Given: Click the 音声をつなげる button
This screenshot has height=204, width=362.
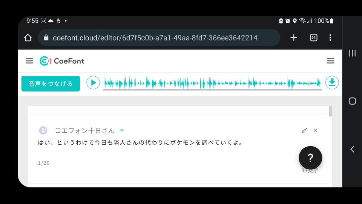Looking at the screenshot, I should click(51, 83).
